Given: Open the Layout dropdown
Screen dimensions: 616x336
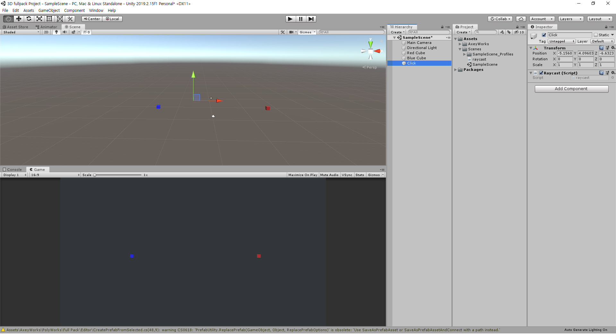Looking at the screenshot, I should click(x=600, y=19).
